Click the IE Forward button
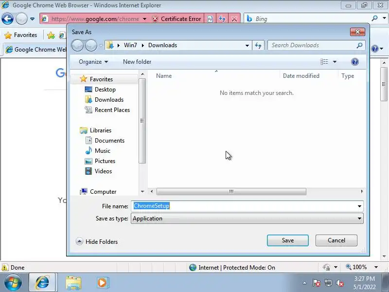 point(21,18)
